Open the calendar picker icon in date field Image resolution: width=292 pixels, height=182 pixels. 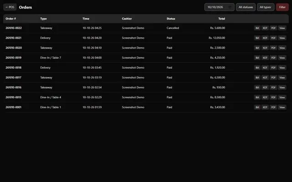tap(230, 7)
